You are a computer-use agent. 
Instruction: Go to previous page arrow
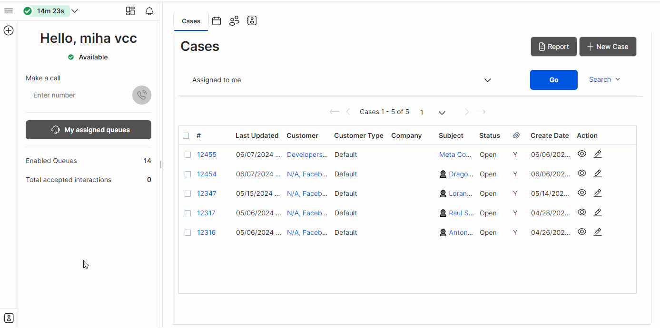pyautogui.click(x=348, y=112)
